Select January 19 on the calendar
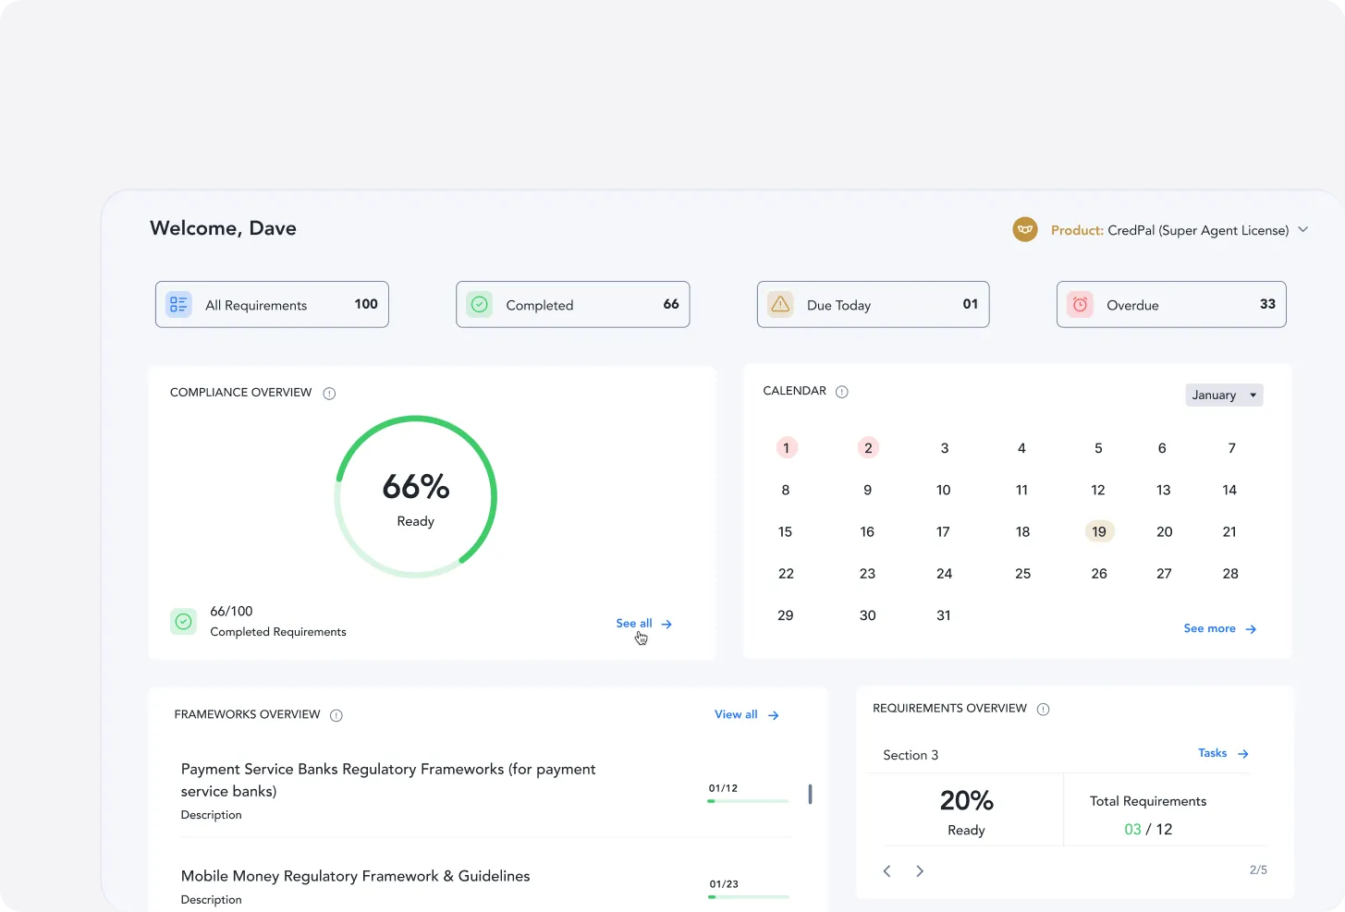Screen dimensions: 1345x912 1099,531
